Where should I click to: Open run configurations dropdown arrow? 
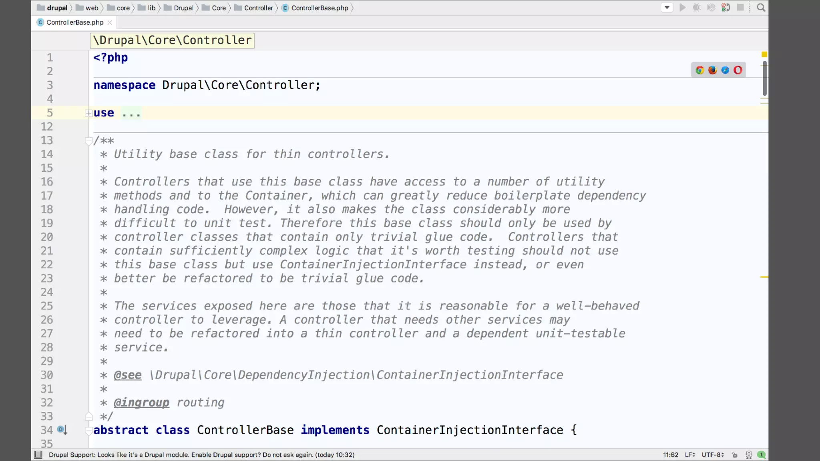[667, 8]
